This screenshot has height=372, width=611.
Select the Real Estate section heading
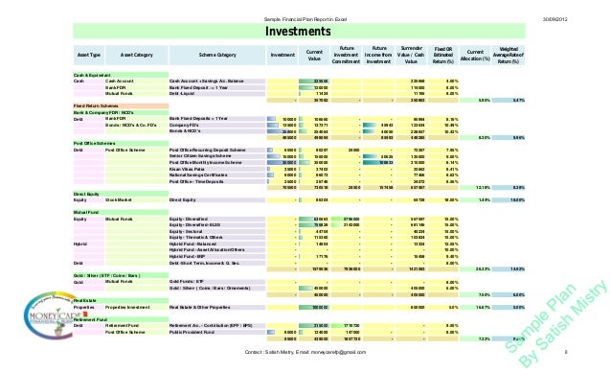tap(121, 301)
